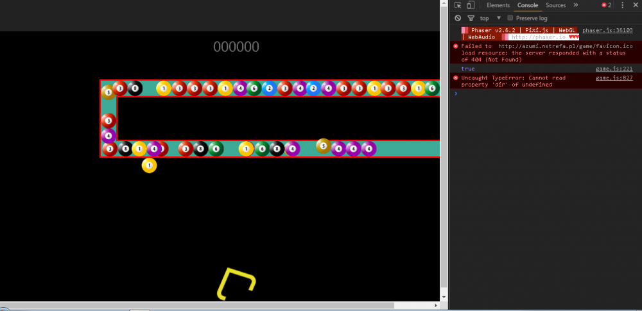642x311 pixels.
Task: Click the 000000 score counter
Action: pyautogui.click(x=236, y=47)
